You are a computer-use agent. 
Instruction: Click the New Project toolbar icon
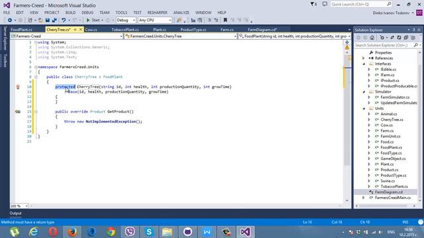[x=30, y=20]
